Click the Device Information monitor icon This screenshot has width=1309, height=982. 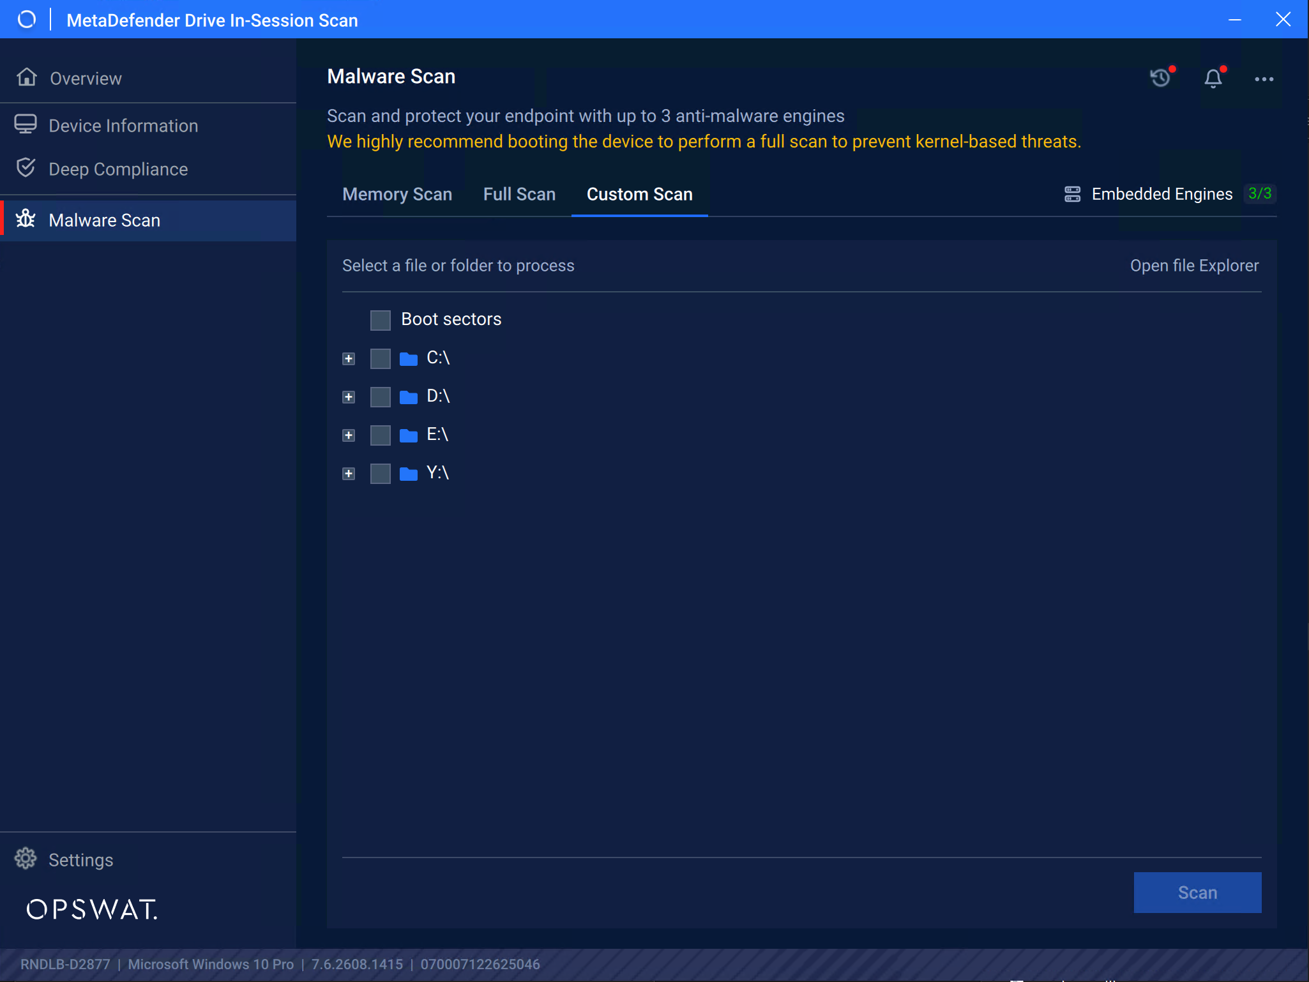click(x=26, y=125)
